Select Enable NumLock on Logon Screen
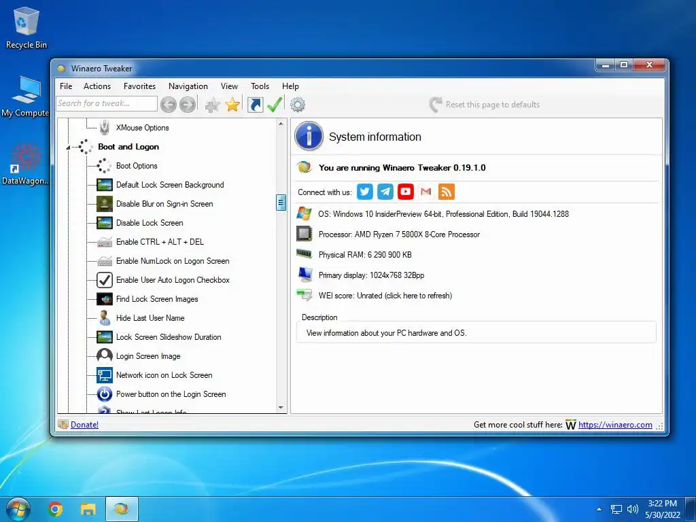 (173, 261)
